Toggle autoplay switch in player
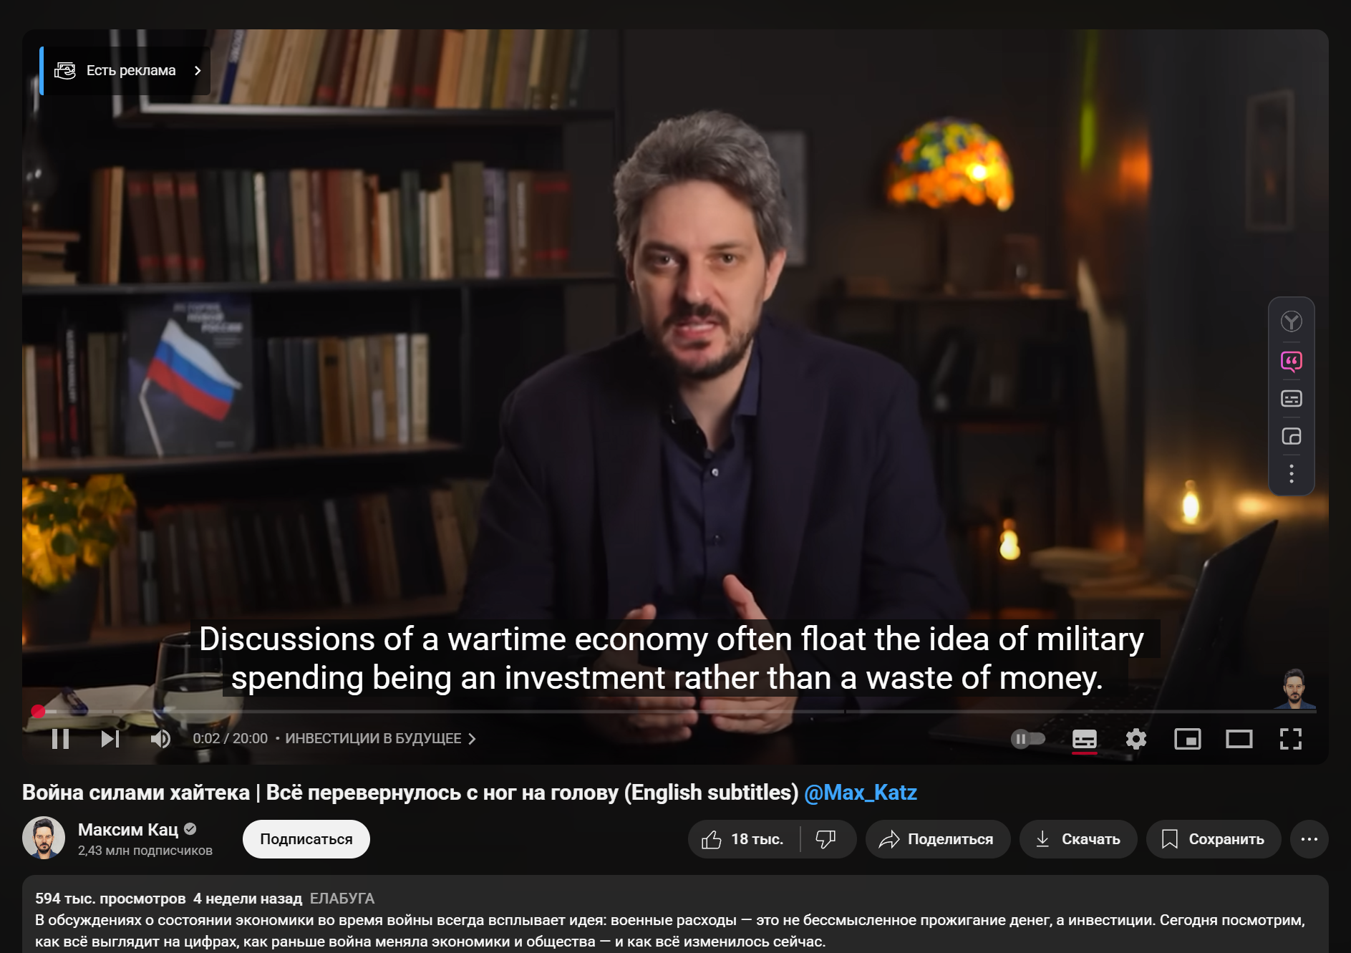This screenshot has width=1351, height=953. [x=1028, y=738]
